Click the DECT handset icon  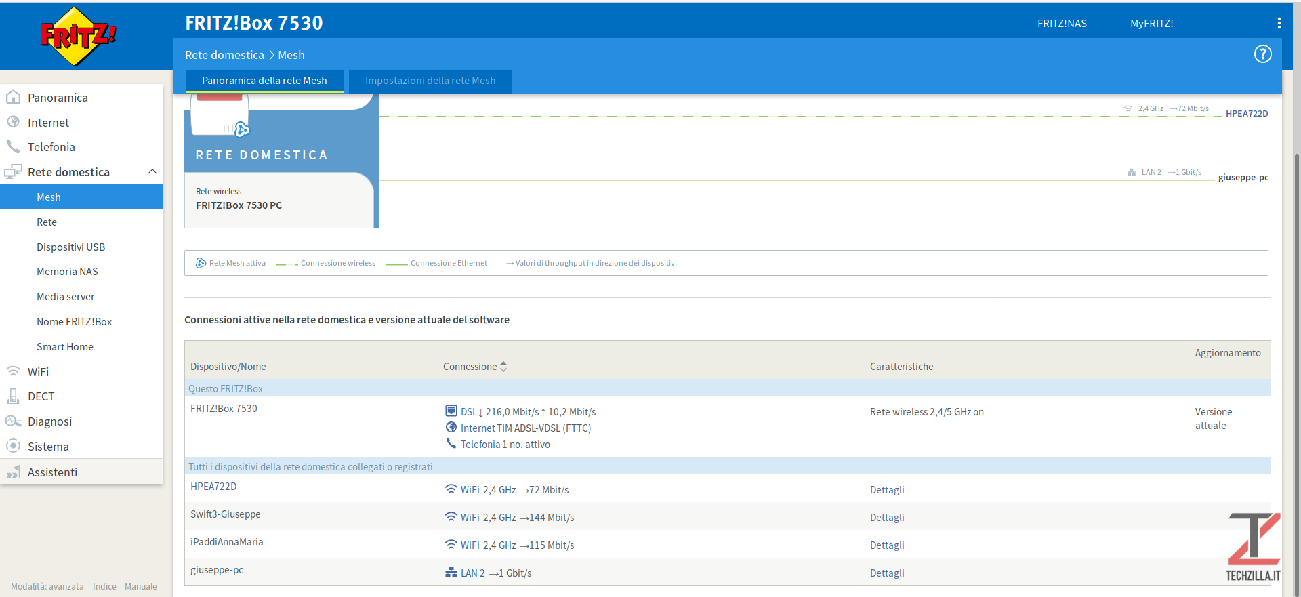(13, 396)
